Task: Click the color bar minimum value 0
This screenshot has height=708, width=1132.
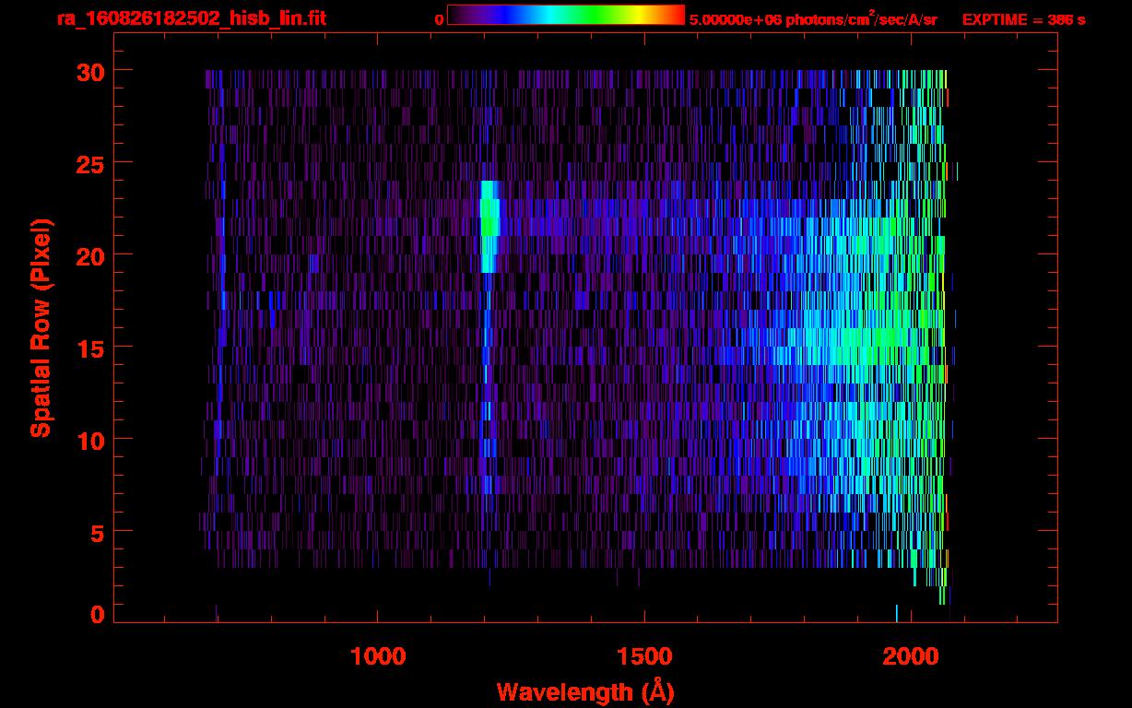Action: pos(439,19)
